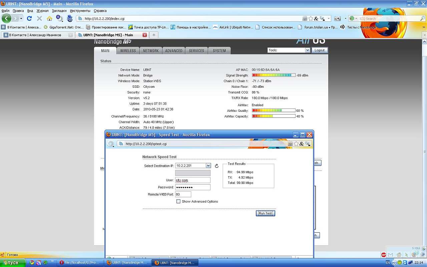Click the search magnifier in ICQ Search box

pyautogui.click(x=422, y=19)
